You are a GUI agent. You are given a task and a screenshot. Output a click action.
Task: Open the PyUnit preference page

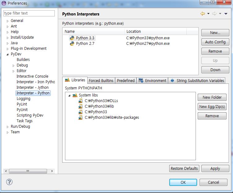click(22, 110)
